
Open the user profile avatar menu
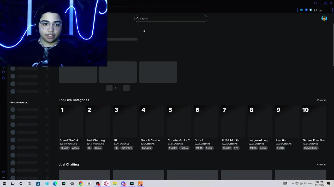pos(324,18)
